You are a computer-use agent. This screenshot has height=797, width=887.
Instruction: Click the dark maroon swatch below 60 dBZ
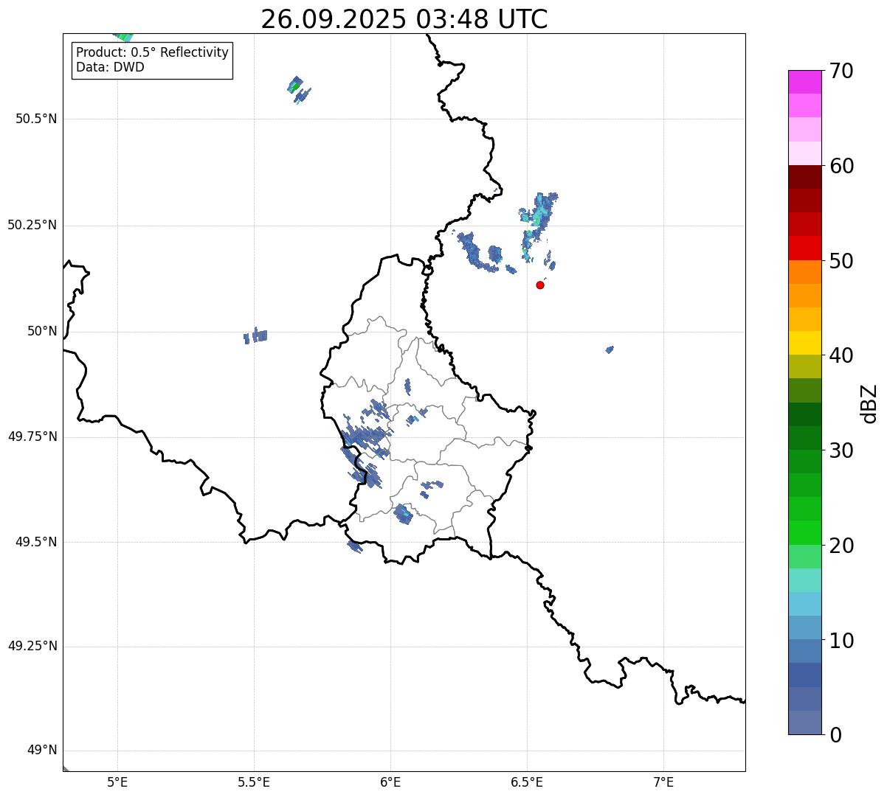[x=804, y=177]
